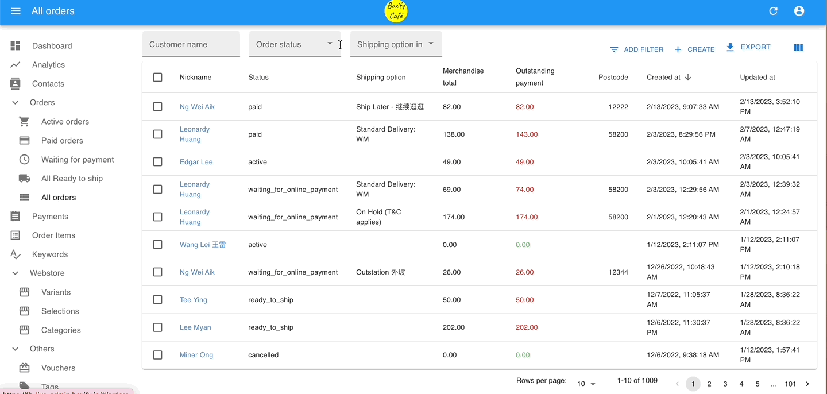827x394 pixels.
Task: Open Rows per page dropdown
Action: (x=586, y=384)
